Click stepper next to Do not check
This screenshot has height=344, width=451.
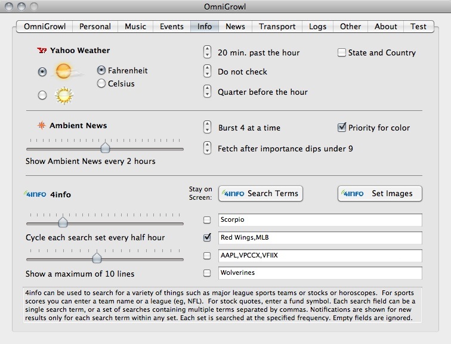point(207,72)
